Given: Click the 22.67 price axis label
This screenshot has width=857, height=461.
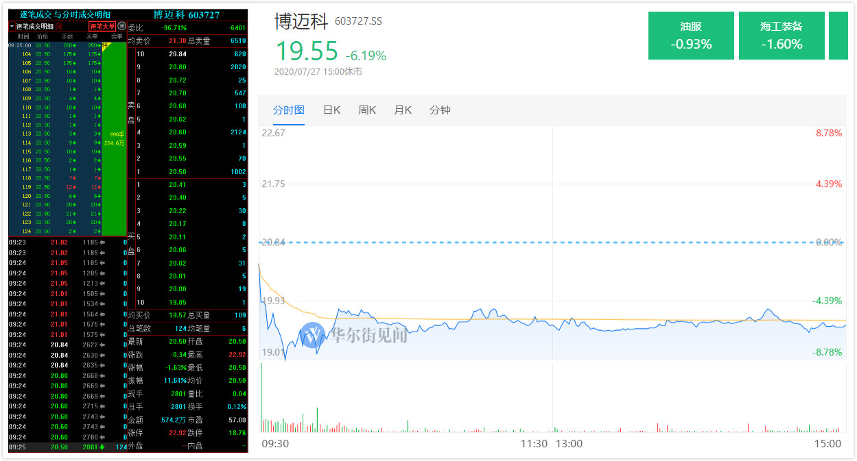Looking at the screenshot, I should (x=273, y=133).
